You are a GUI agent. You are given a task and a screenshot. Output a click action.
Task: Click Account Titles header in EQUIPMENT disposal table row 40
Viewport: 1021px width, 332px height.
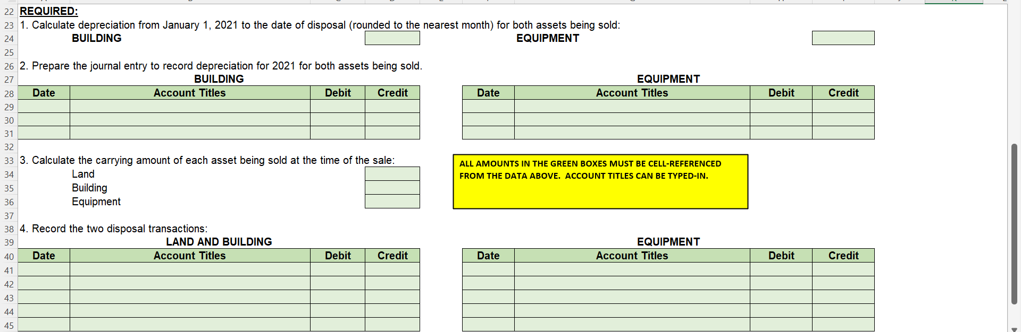632,256
